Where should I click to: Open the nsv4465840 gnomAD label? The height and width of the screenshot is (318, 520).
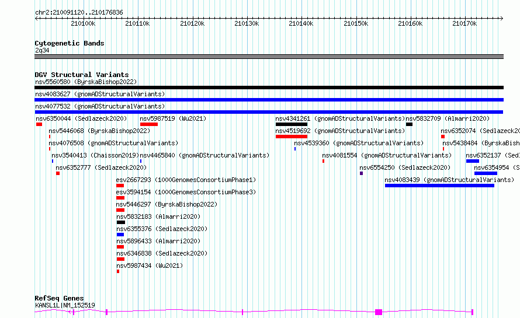coord(204,155)
